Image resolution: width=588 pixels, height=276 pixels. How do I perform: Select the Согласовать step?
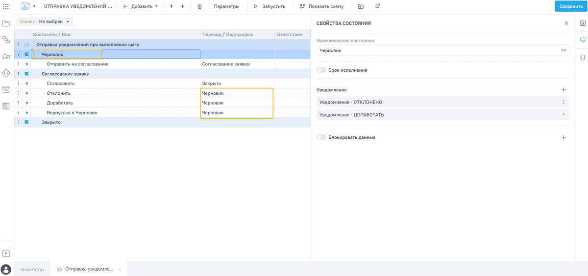[x=61, y=84]
